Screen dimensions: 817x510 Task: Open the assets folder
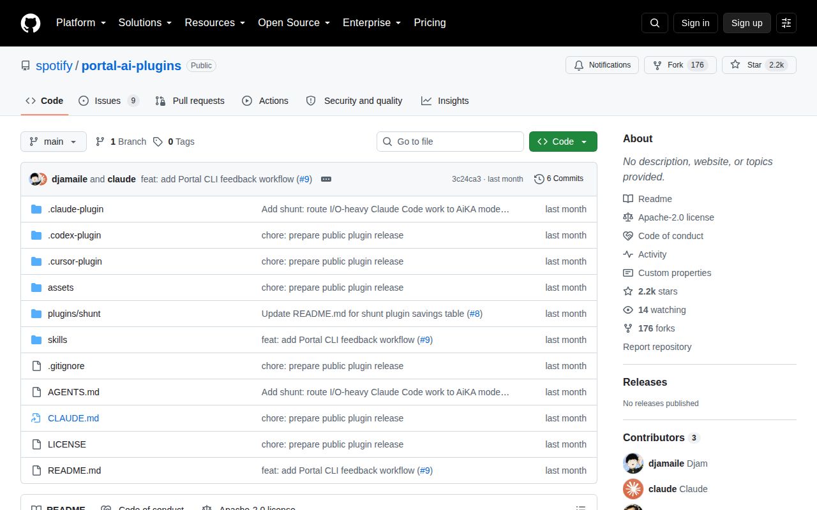pyautogui.click(x=61, y=288)
